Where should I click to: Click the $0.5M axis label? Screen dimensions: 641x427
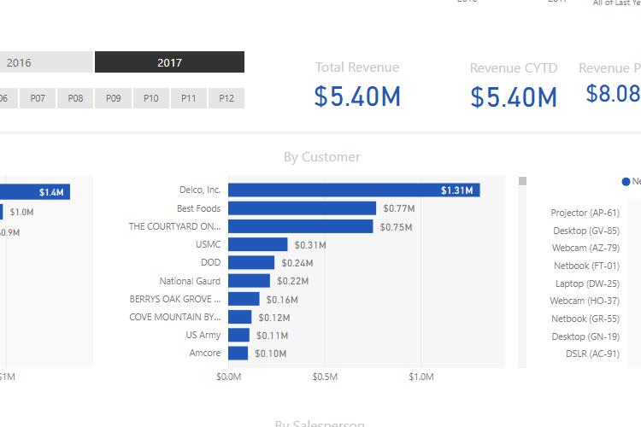tap(325, 377)
